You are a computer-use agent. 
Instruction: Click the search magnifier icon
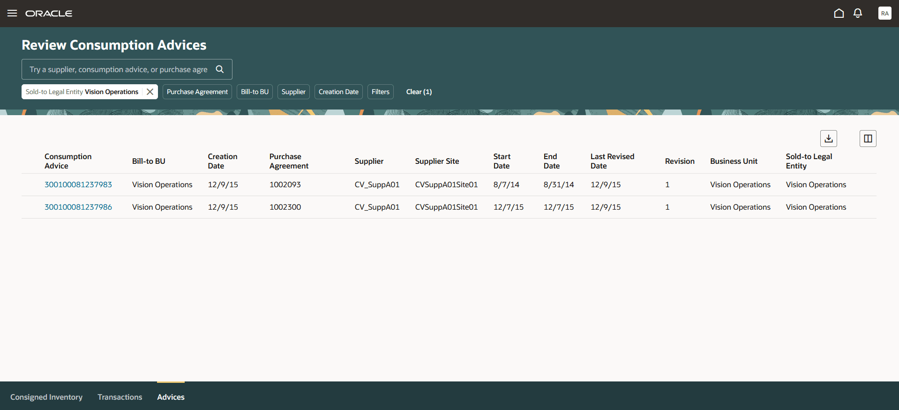[x=219, y=69]
